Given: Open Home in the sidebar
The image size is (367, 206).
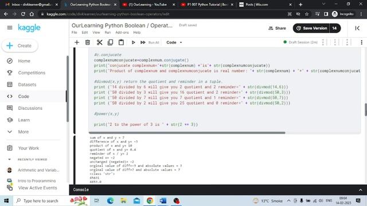Looking at the screenshot, I should (x=24, y=61).
